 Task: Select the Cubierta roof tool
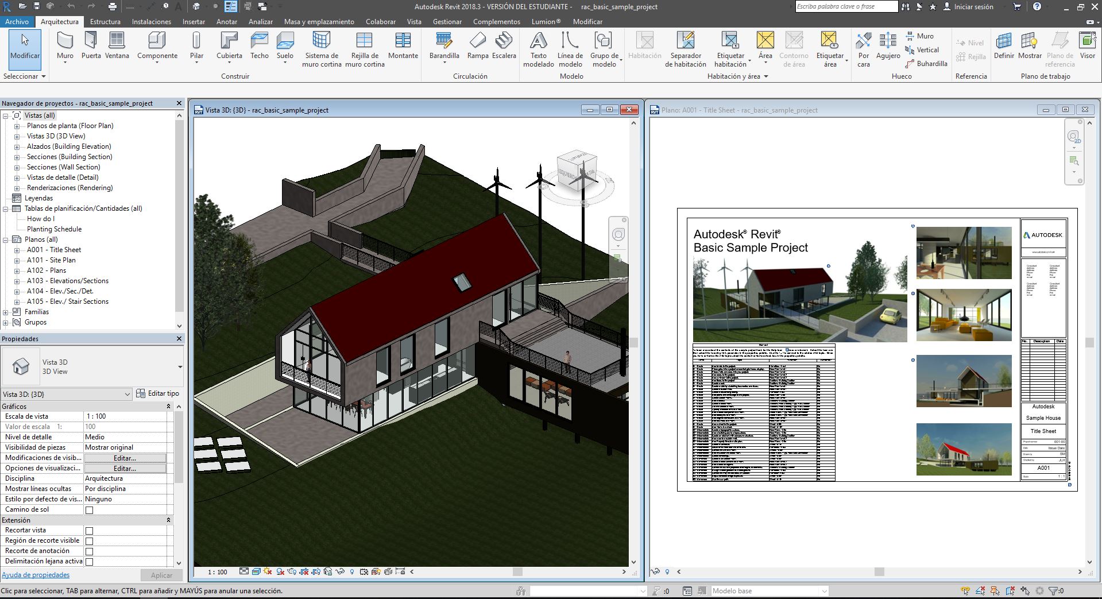229,46
